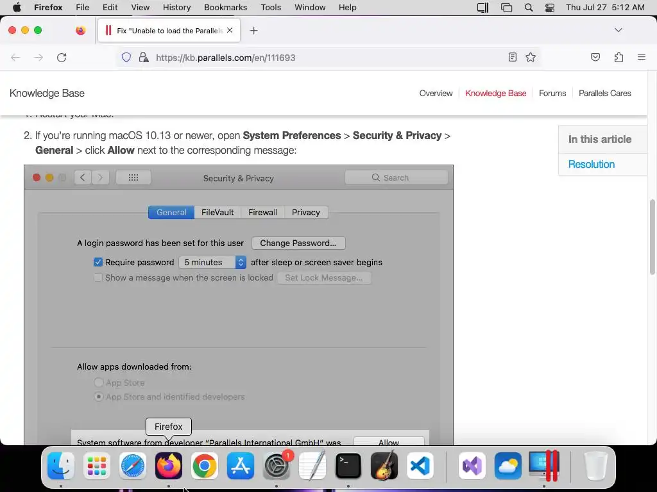
Task: Jump to Resolution section
Action: 591,164
